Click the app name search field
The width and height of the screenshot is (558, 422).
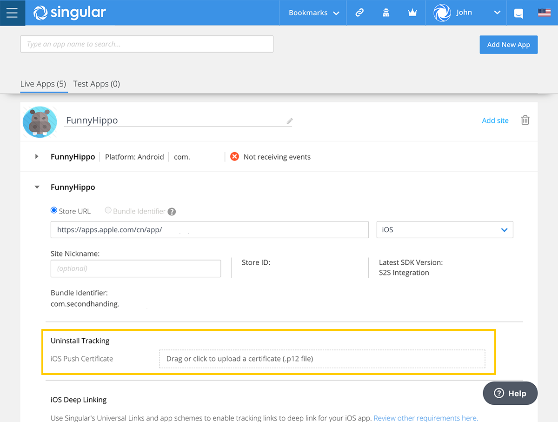click(x=147, y=44)
